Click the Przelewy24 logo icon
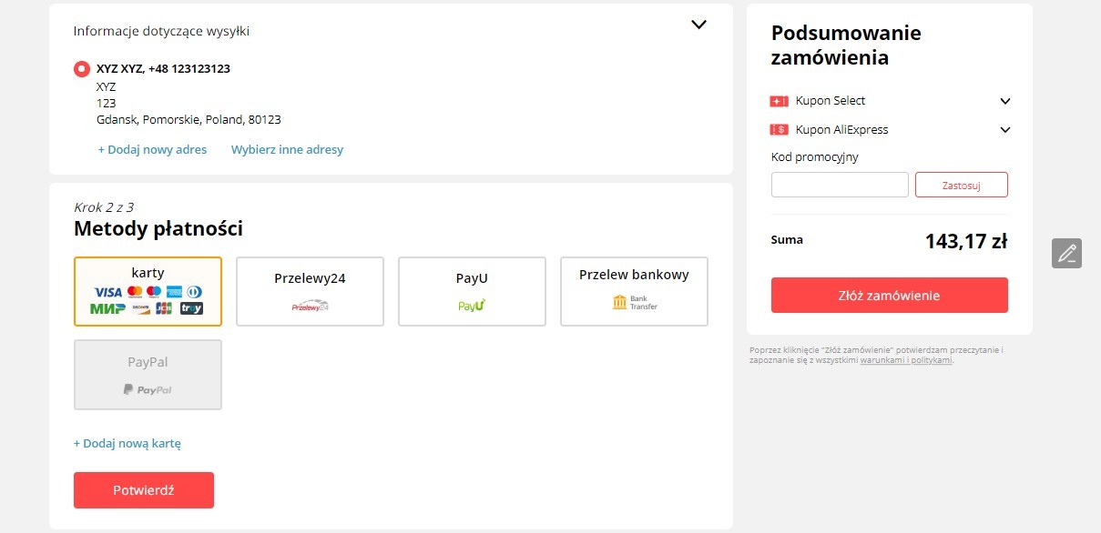 pyautogui.click(x=310, y=307)
